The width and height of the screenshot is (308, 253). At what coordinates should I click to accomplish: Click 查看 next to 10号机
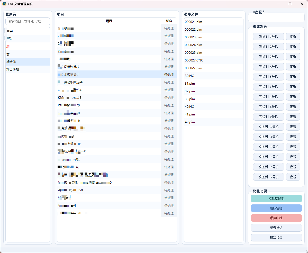293,127
